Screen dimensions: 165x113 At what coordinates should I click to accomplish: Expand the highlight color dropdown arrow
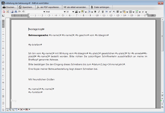pos(86,12)
